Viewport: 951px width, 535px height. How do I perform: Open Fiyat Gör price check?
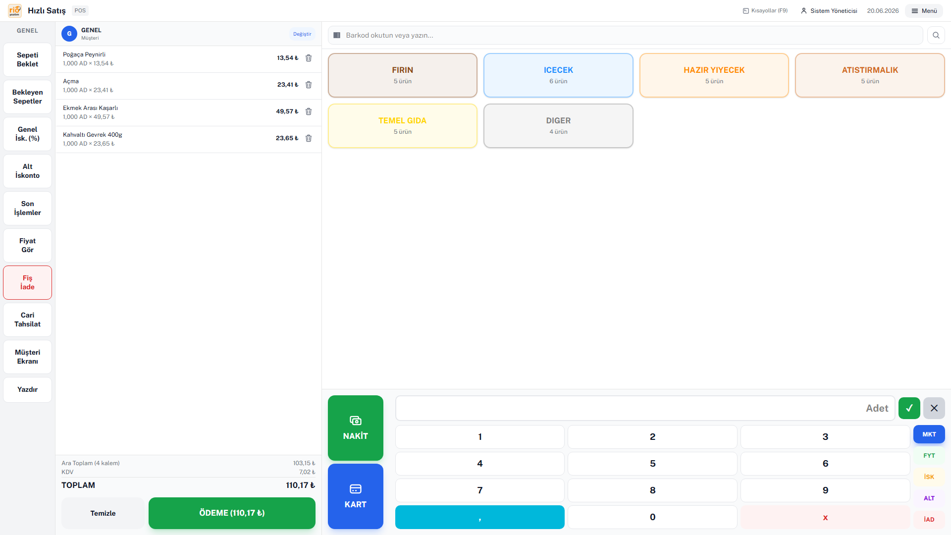(x=27, y=245)
